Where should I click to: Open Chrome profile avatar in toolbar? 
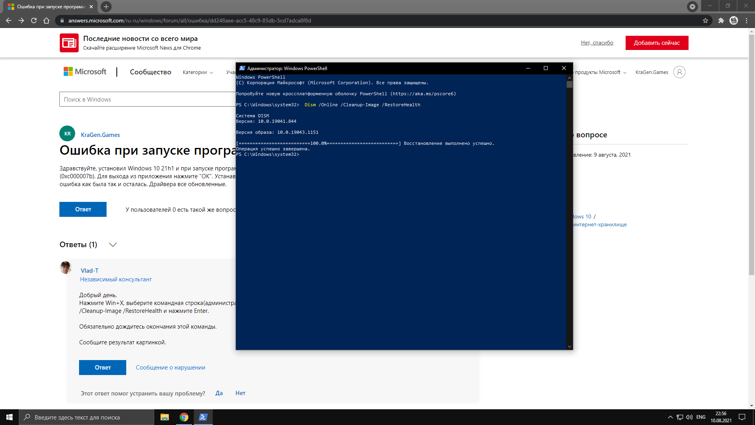(734, 20)
